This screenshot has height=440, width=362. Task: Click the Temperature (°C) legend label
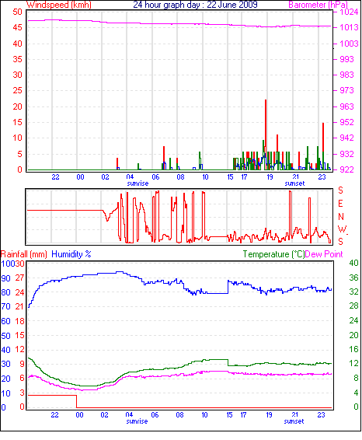(x=273, y=254)
